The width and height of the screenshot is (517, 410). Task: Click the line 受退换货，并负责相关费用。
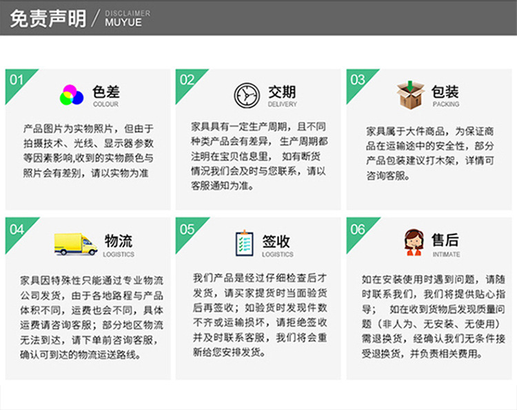[423, 353]
